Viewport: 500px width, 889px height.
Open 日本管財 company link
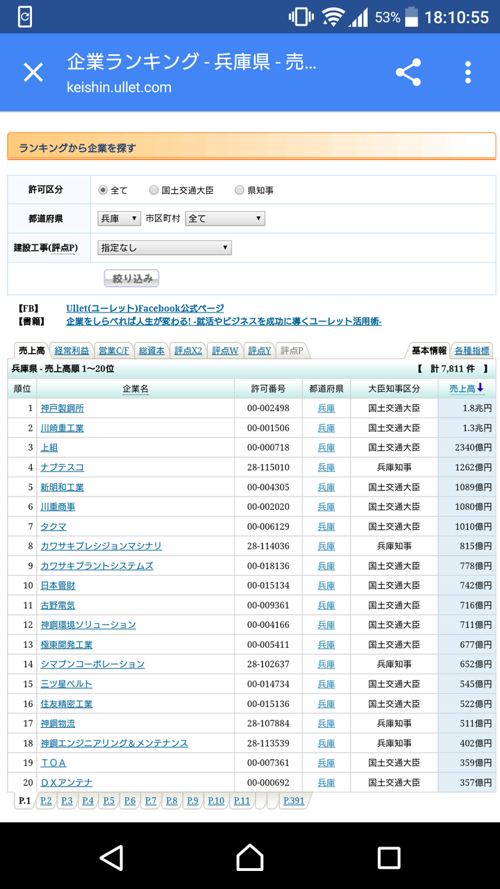click(58, 585)
